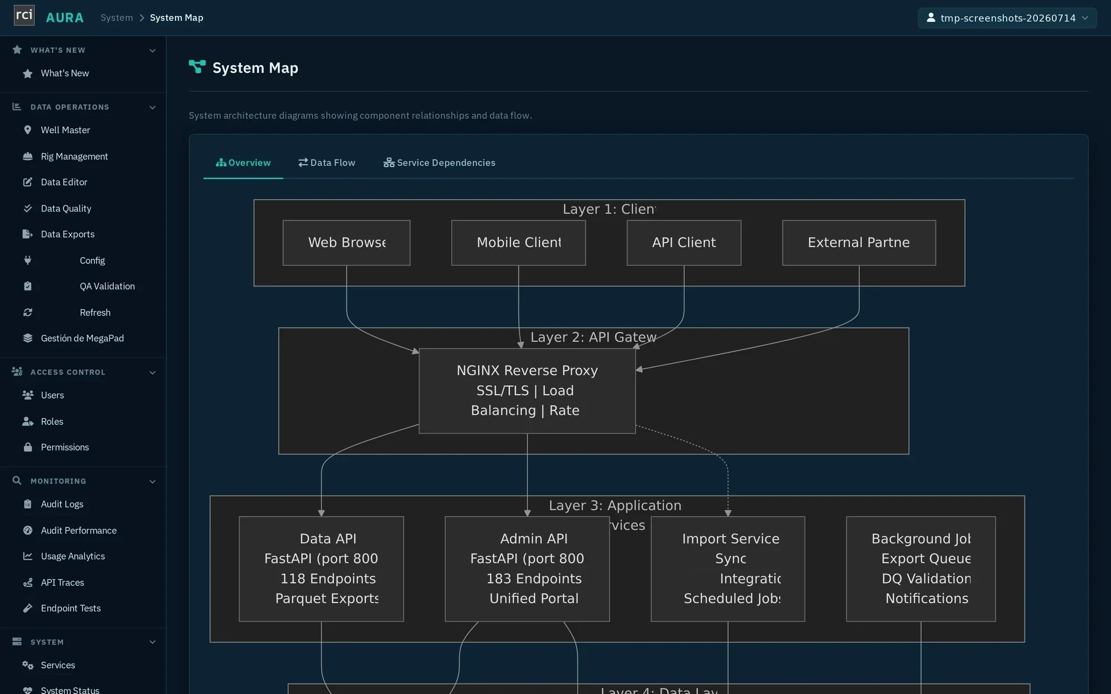1111x694 pixels.
Task: Click the Admin API service node
Action: [527, 569]
